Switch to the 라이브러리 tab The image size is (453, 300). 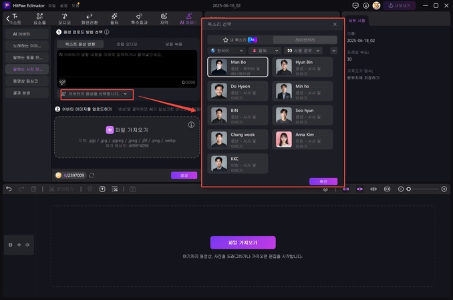coord(305,40)
